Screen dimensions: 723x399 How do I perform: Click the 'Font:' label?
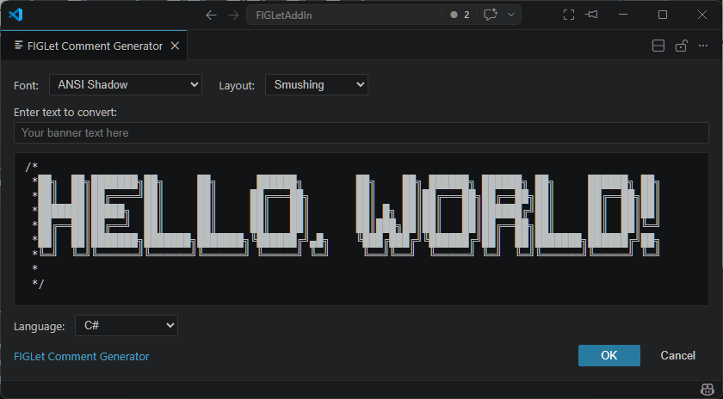pyautogui.click(x=27, y=85)
